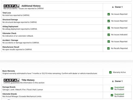133x100 pixels.
Task: Select the Title History heading
Action: (28, 80)
